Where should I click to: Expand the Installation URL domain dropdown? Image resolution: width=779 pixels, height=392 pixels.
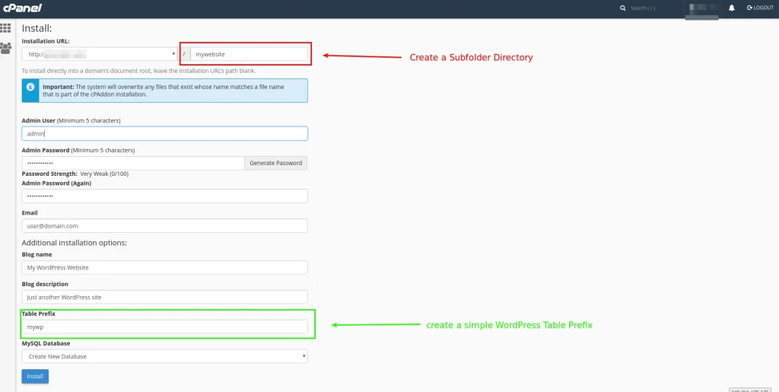coord(100,54)
